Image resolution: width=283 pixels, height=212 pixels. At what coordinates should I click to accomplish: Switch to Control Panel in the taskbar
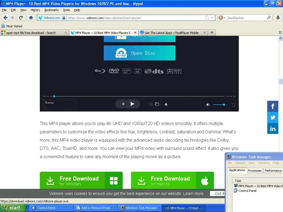(51, 208)
